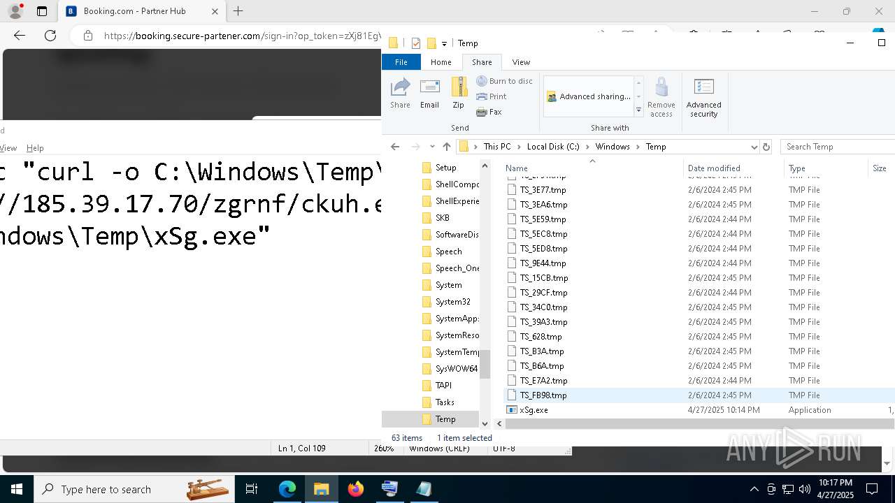Select the Speech folder in the navigation pane

tap(448, 251)
